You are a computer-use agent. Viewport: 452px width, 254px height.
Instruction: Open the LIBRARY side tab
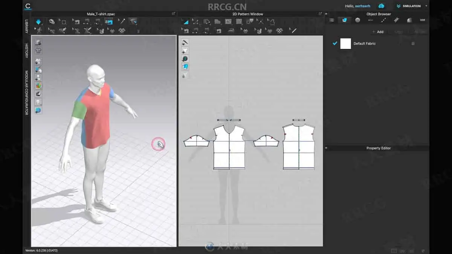click(x=26, y=26)
